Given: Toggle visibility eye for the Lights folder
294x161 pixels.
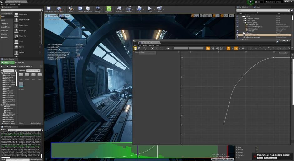Looking at the screenshot, I should (x=237, y=16).
